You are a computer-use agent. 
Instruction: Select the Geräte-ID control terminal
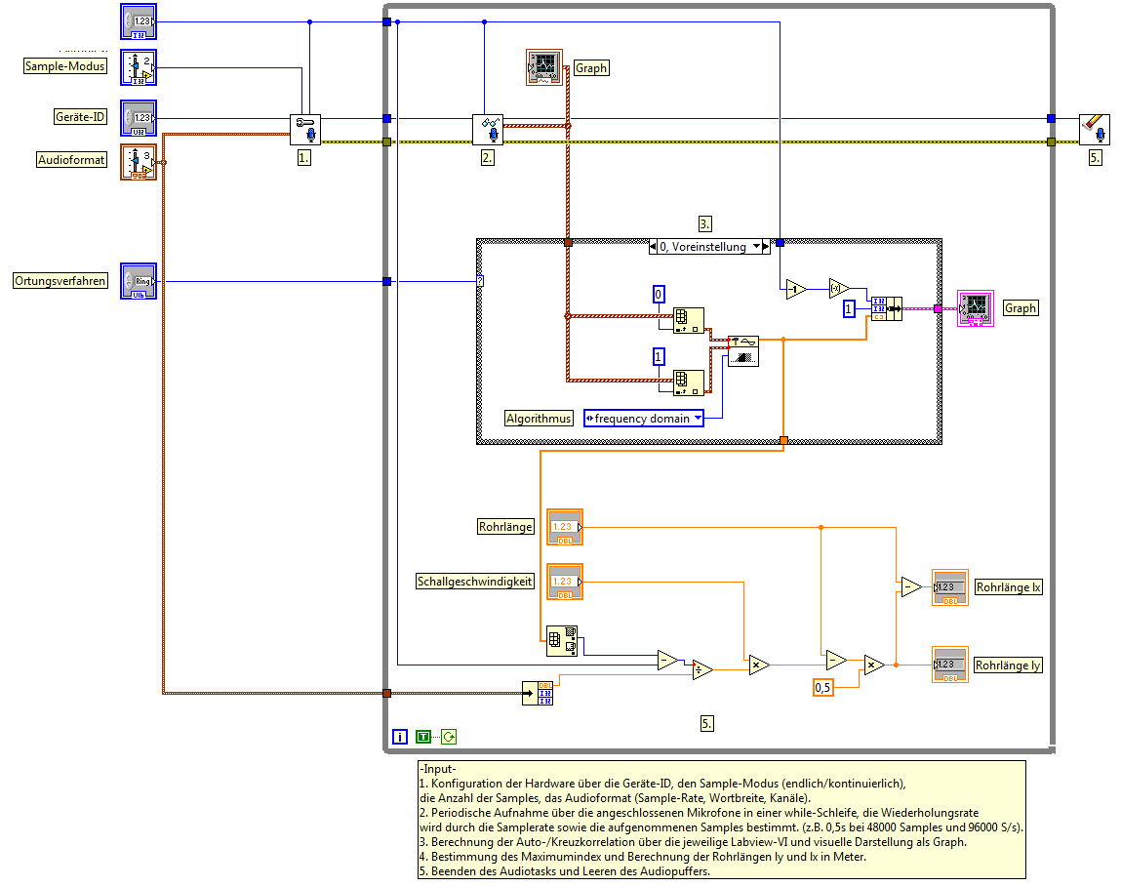(138, 119)
